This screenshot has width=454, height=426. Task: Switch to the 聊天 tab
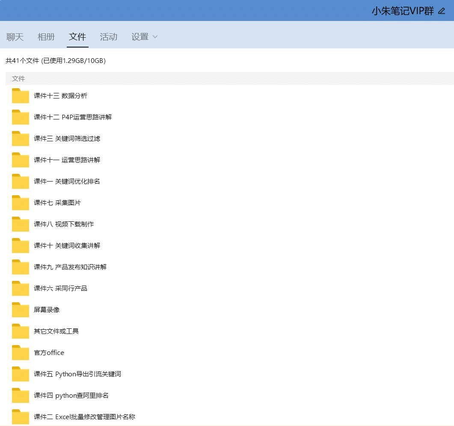(15, 37)
